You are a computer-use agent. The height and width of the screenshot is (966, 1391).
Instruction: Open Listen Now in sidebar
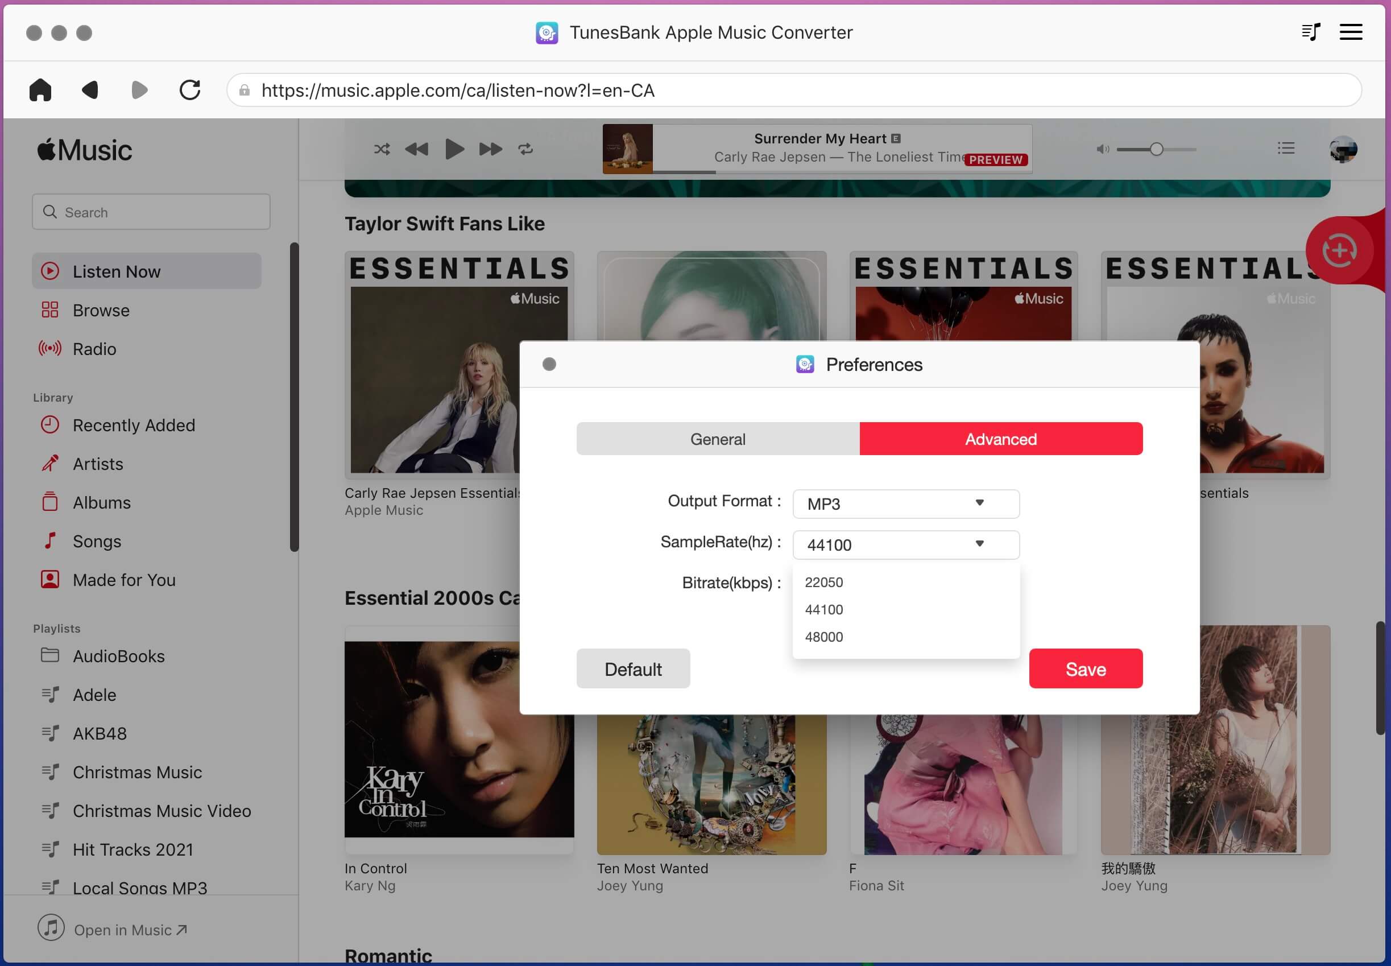pyautogui.click(x=146, y=271)
